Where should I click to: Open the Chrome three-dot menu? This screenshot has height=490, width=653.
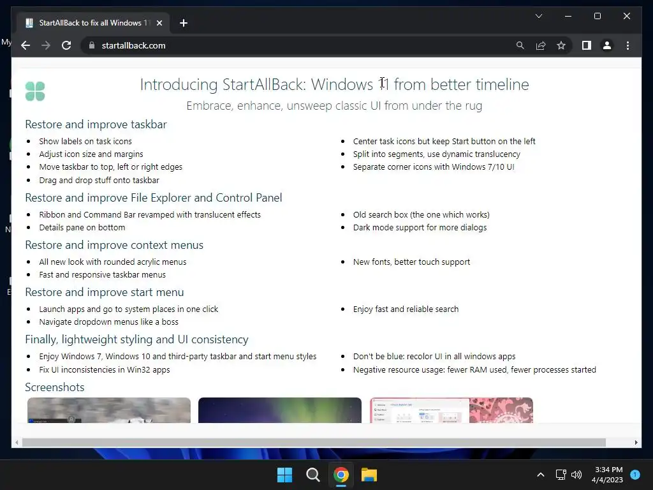tap(627, 45)
